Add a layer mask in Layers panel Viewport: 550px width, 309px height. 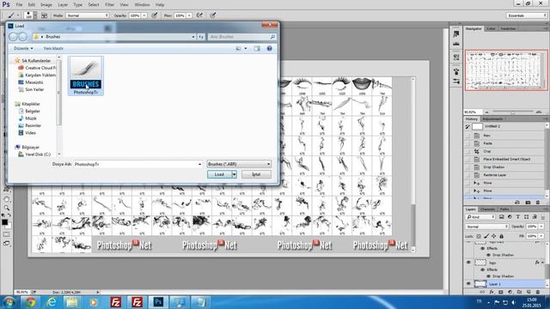pos(500,292)
